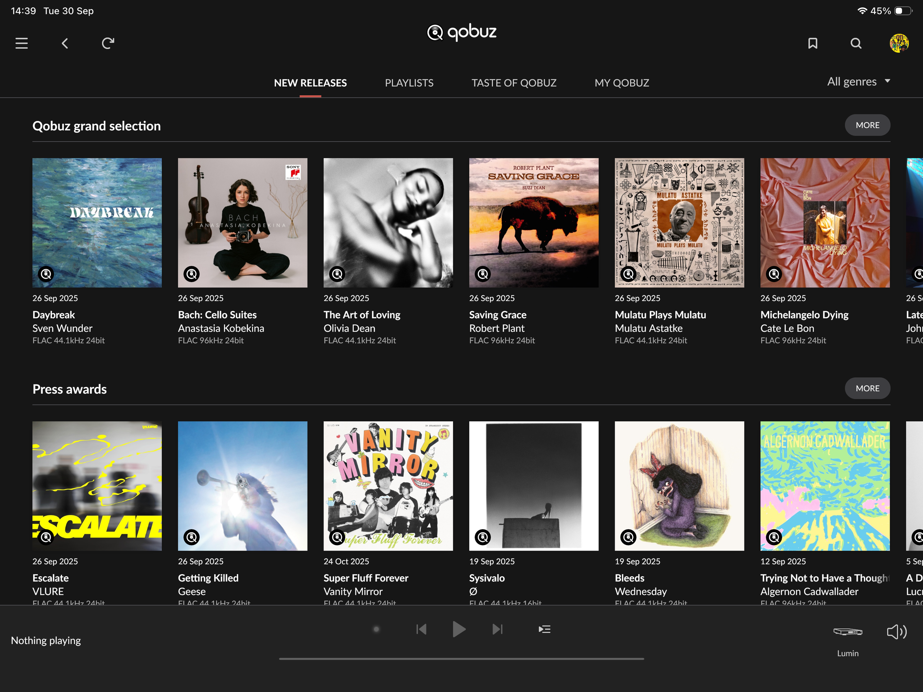Viewport: 923px width, 692px height.
Task: Skip to next track
Action: coord(497,629)
